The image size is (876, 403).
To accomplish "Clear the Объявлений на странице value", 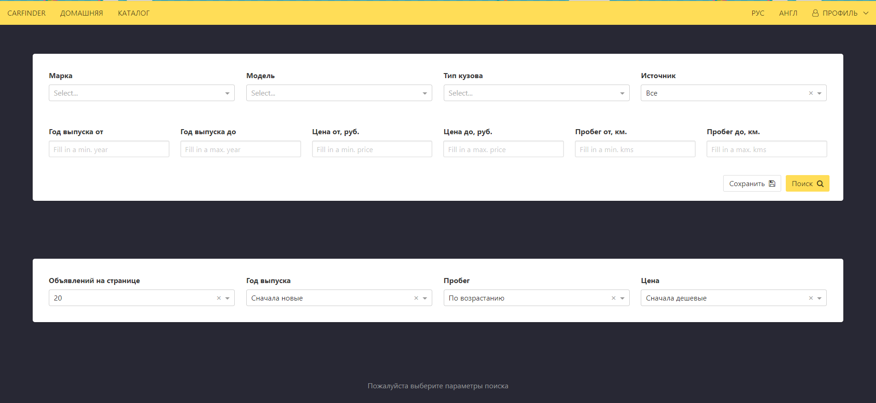I will tap(219, 298).
